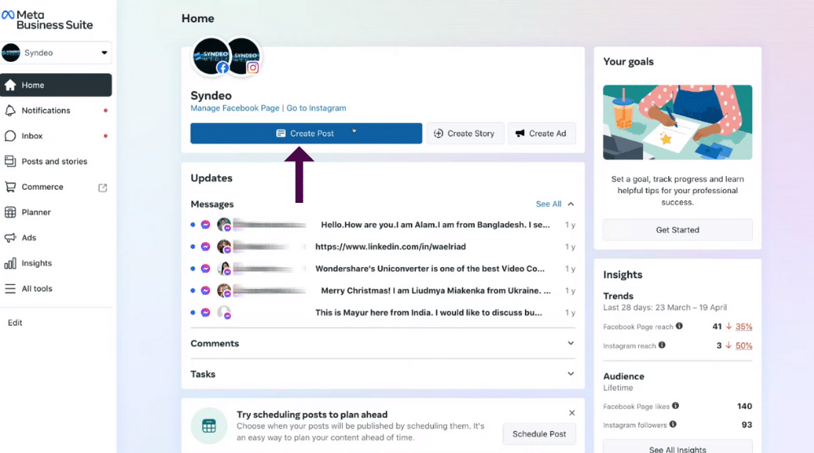The image size is (814, 453).
Task: Click the Home icon in sidebar
Action: (11, 86)
